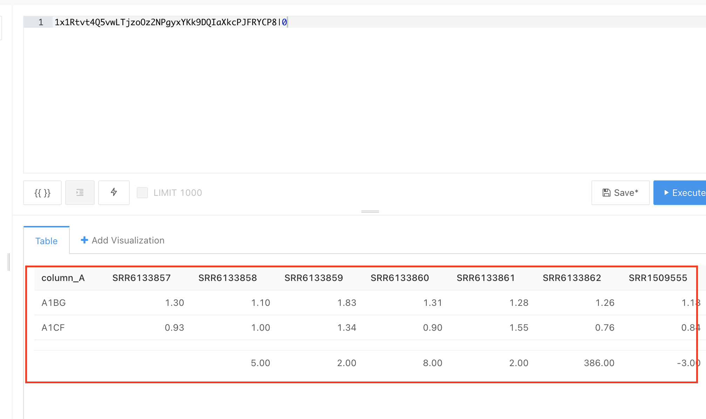Screen dimensions: 706x419
Task: Switch to the Table tab
Action: point(46,240)
